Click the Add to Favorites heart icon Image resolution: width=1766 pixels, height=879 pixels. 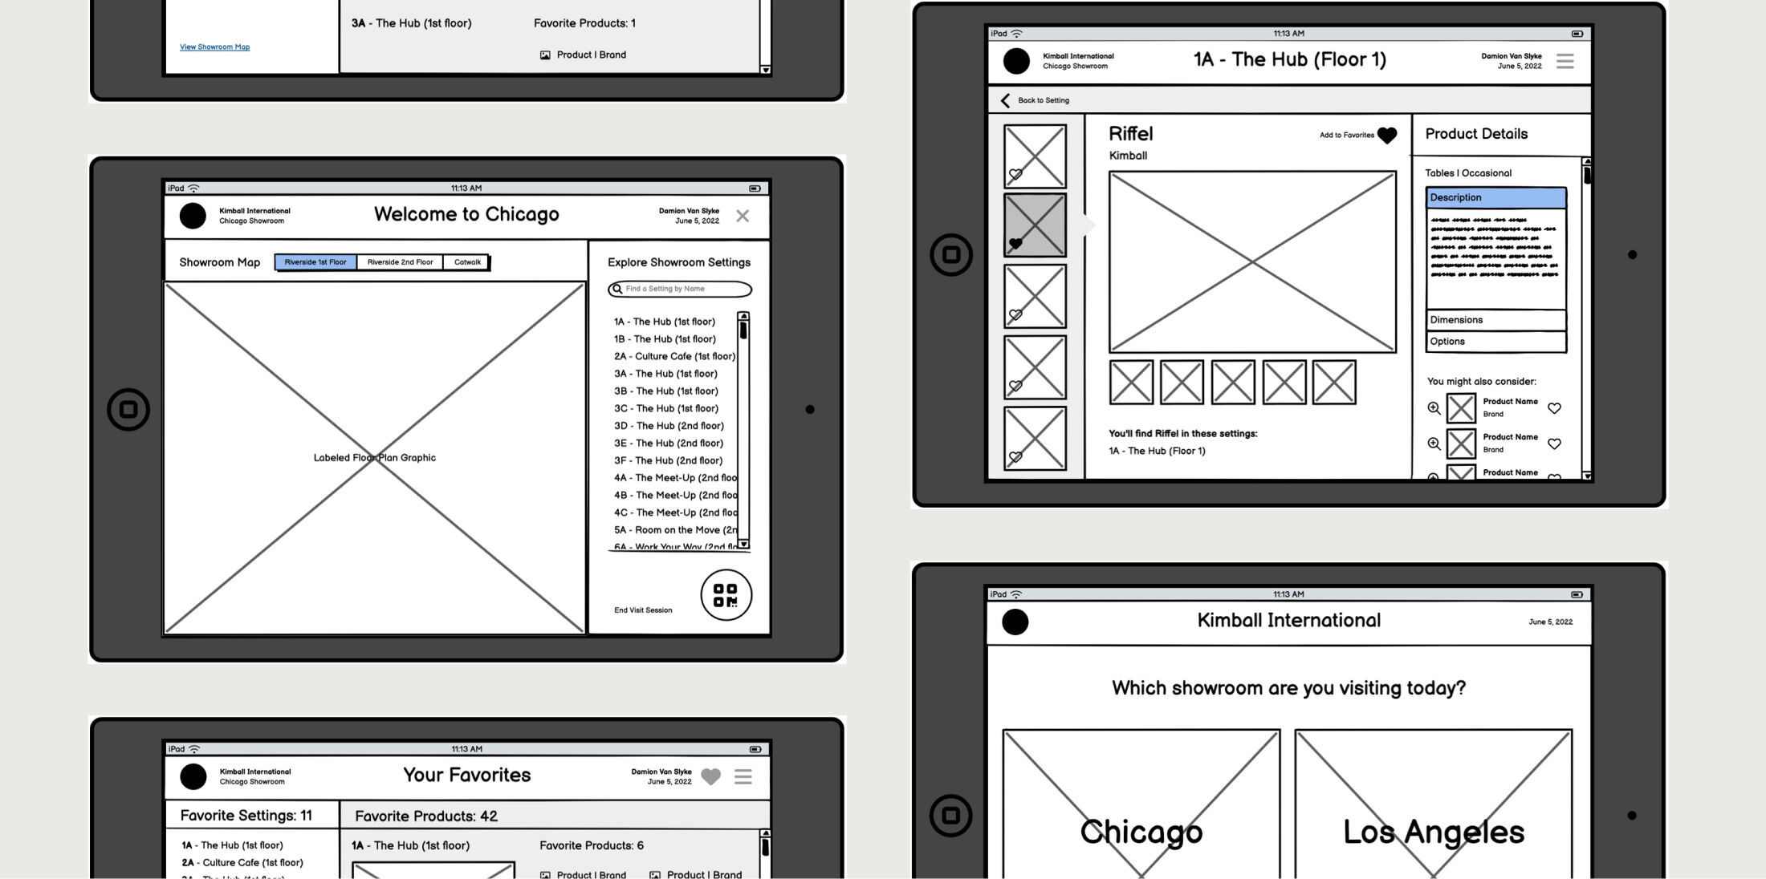pos(1388,134)
